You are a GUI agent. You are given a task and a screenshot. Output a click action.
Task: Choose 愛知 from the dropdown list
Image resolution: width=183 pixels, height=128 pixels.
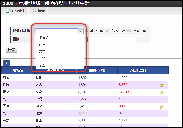tap(60, 51)
